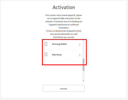Click the device list scrollbar thumb

(83, 65)
